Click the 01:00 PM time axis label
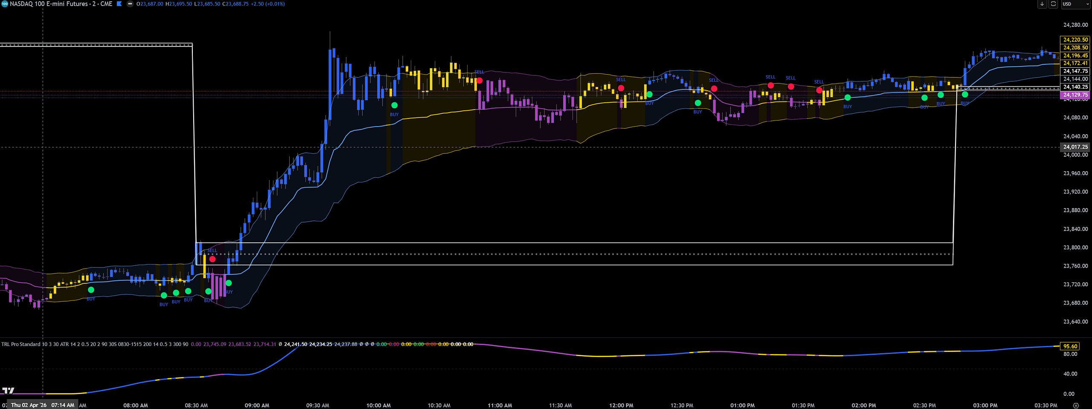This screenshot has width=1092, height=409. pyautogui.click(x=743, y=406)
